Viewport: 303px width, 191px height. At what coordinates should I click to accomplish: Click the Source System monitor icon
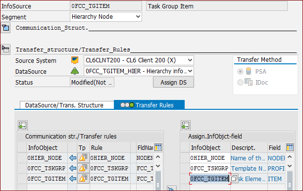point(75,60)
